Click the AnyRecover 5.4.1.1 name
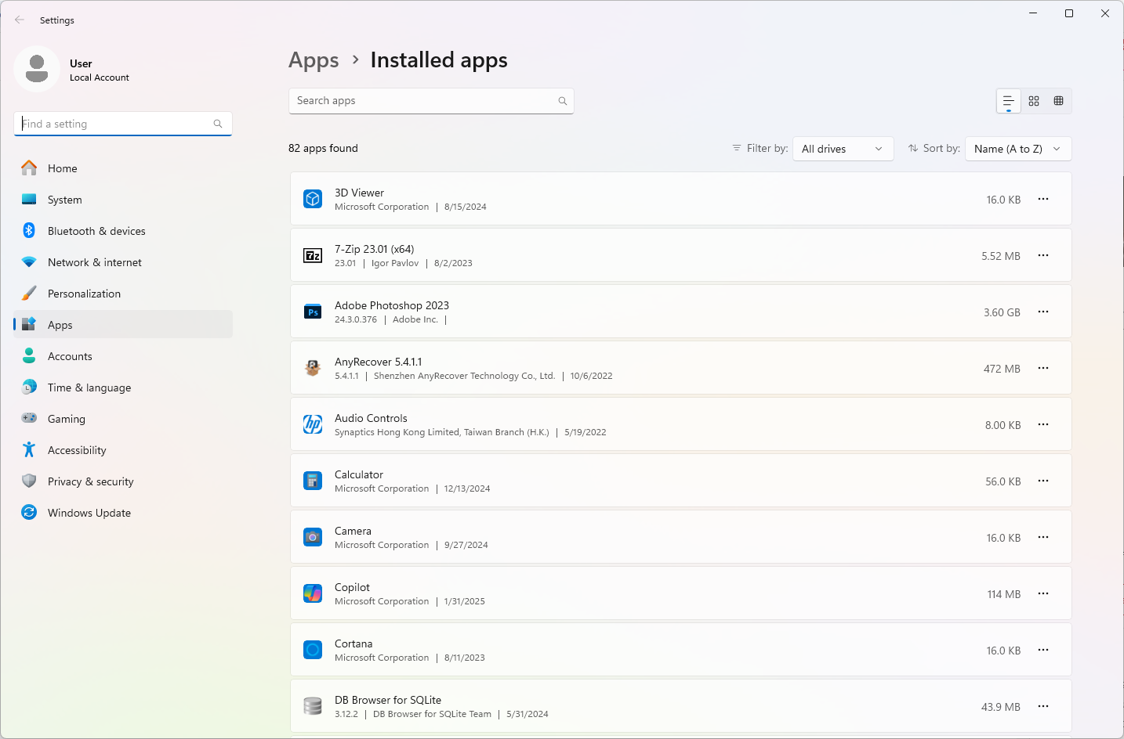The height and width of the screenshot is (739, 1124). (x=379, y=362)
